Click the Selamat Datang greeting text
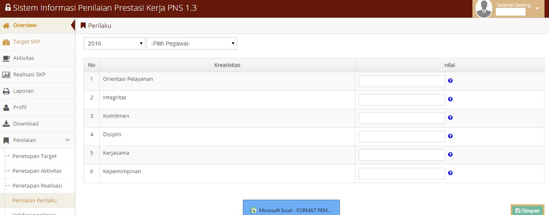The width and height of the screenshot is (549, 215). point(514,5)
